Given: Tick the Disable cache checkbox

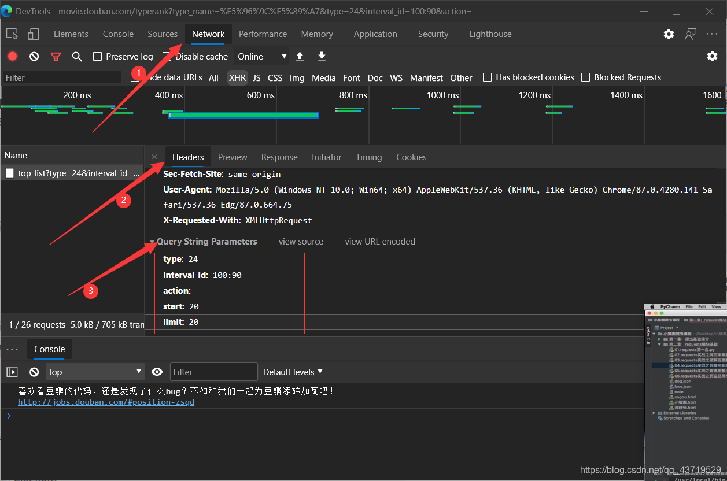Looking at the screenshot, I should tap(167, 56).
